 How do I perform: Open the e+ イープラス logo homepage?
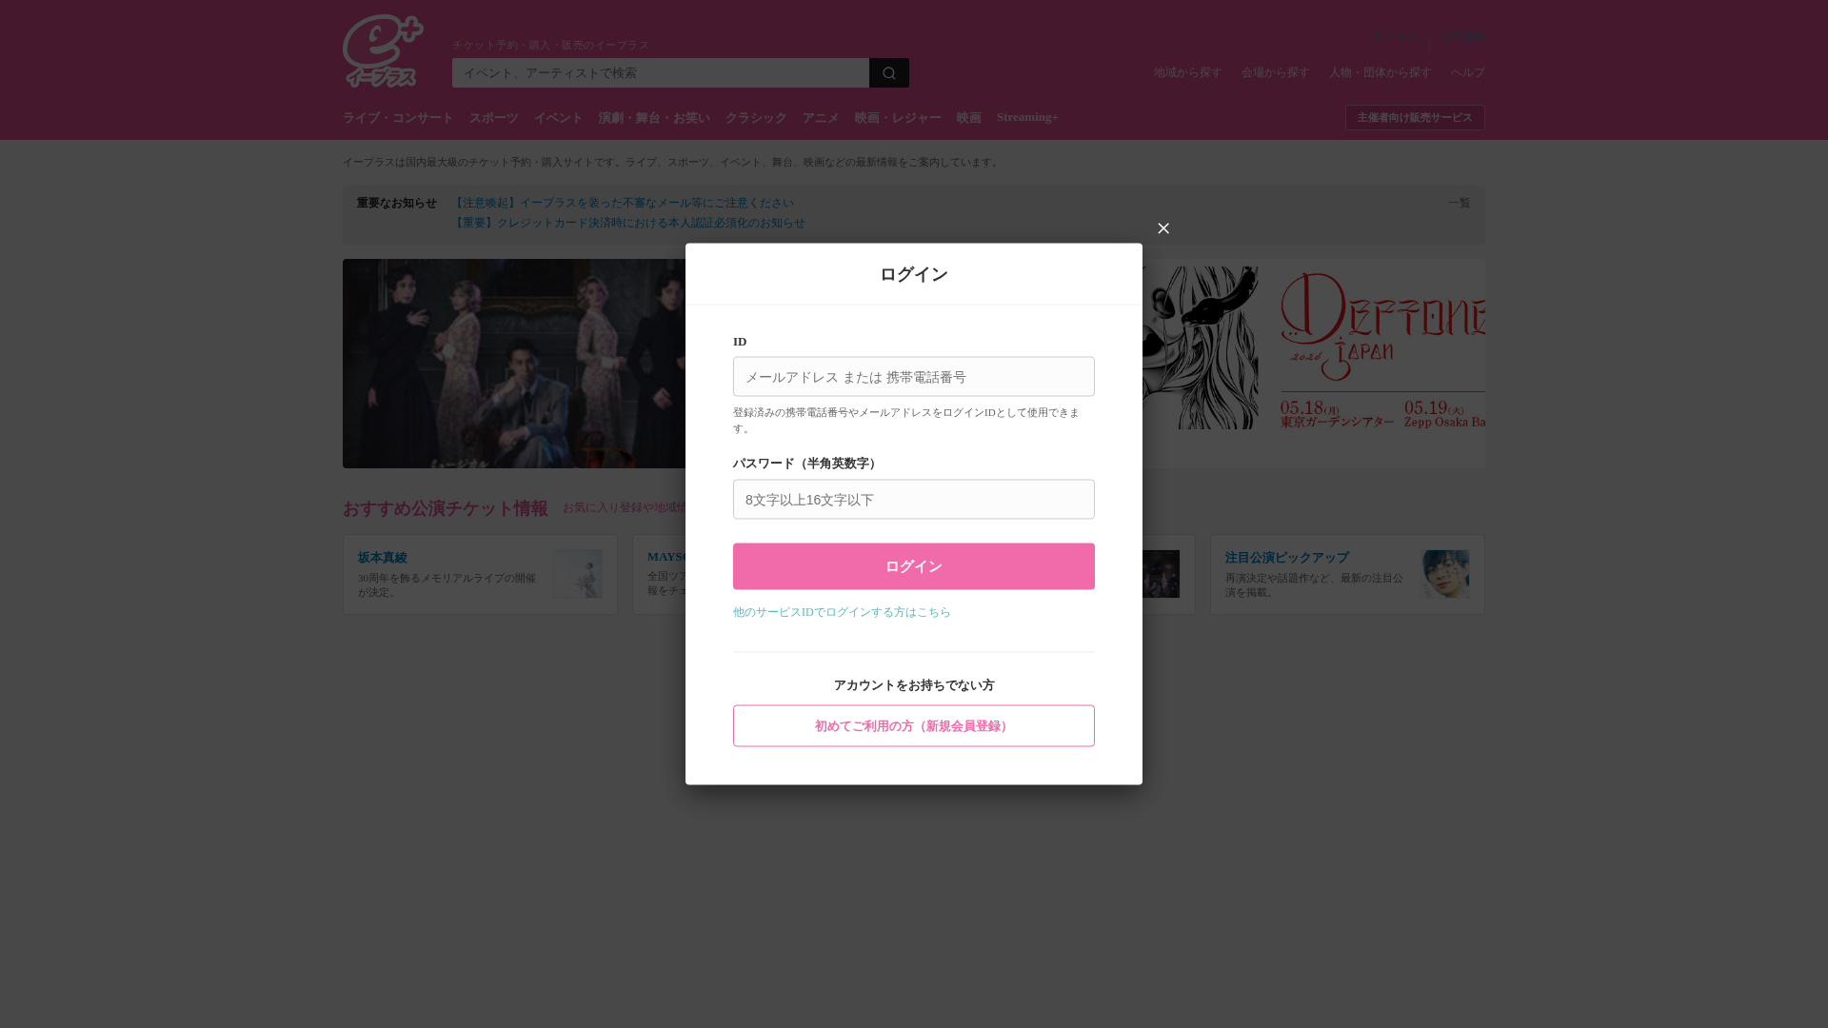[383, 51]
